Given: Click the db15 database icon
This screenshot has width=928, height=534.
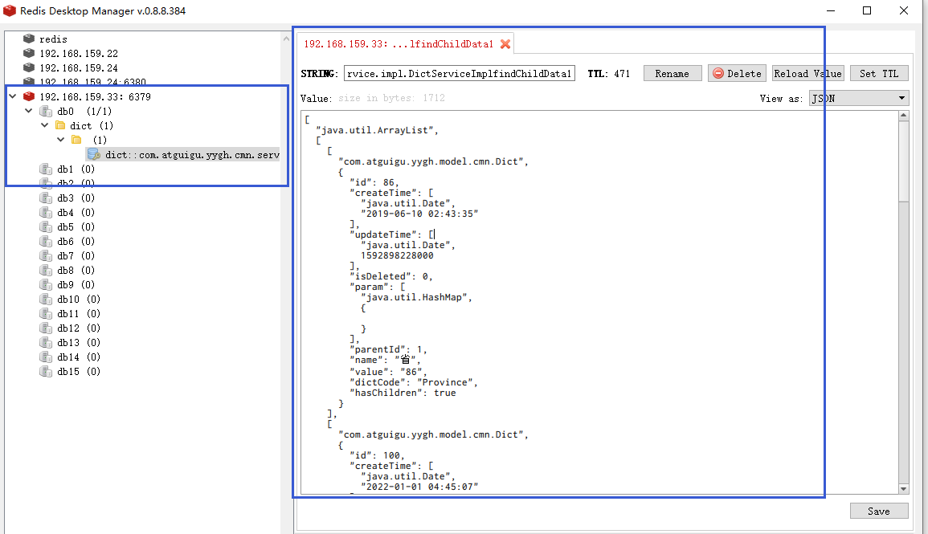Looking at the screenshot, I should 46,372.
